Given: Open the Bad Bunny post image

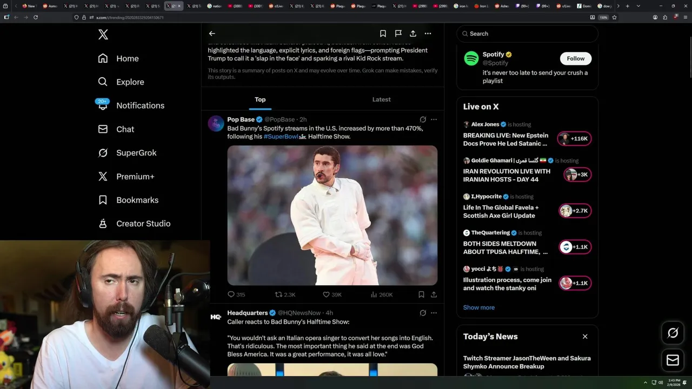Looking at the screenshot, I should tap(332, 215).
